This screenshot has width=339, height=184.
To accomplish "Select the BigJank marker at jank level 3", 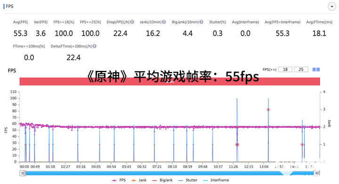I will coord(268,110).
